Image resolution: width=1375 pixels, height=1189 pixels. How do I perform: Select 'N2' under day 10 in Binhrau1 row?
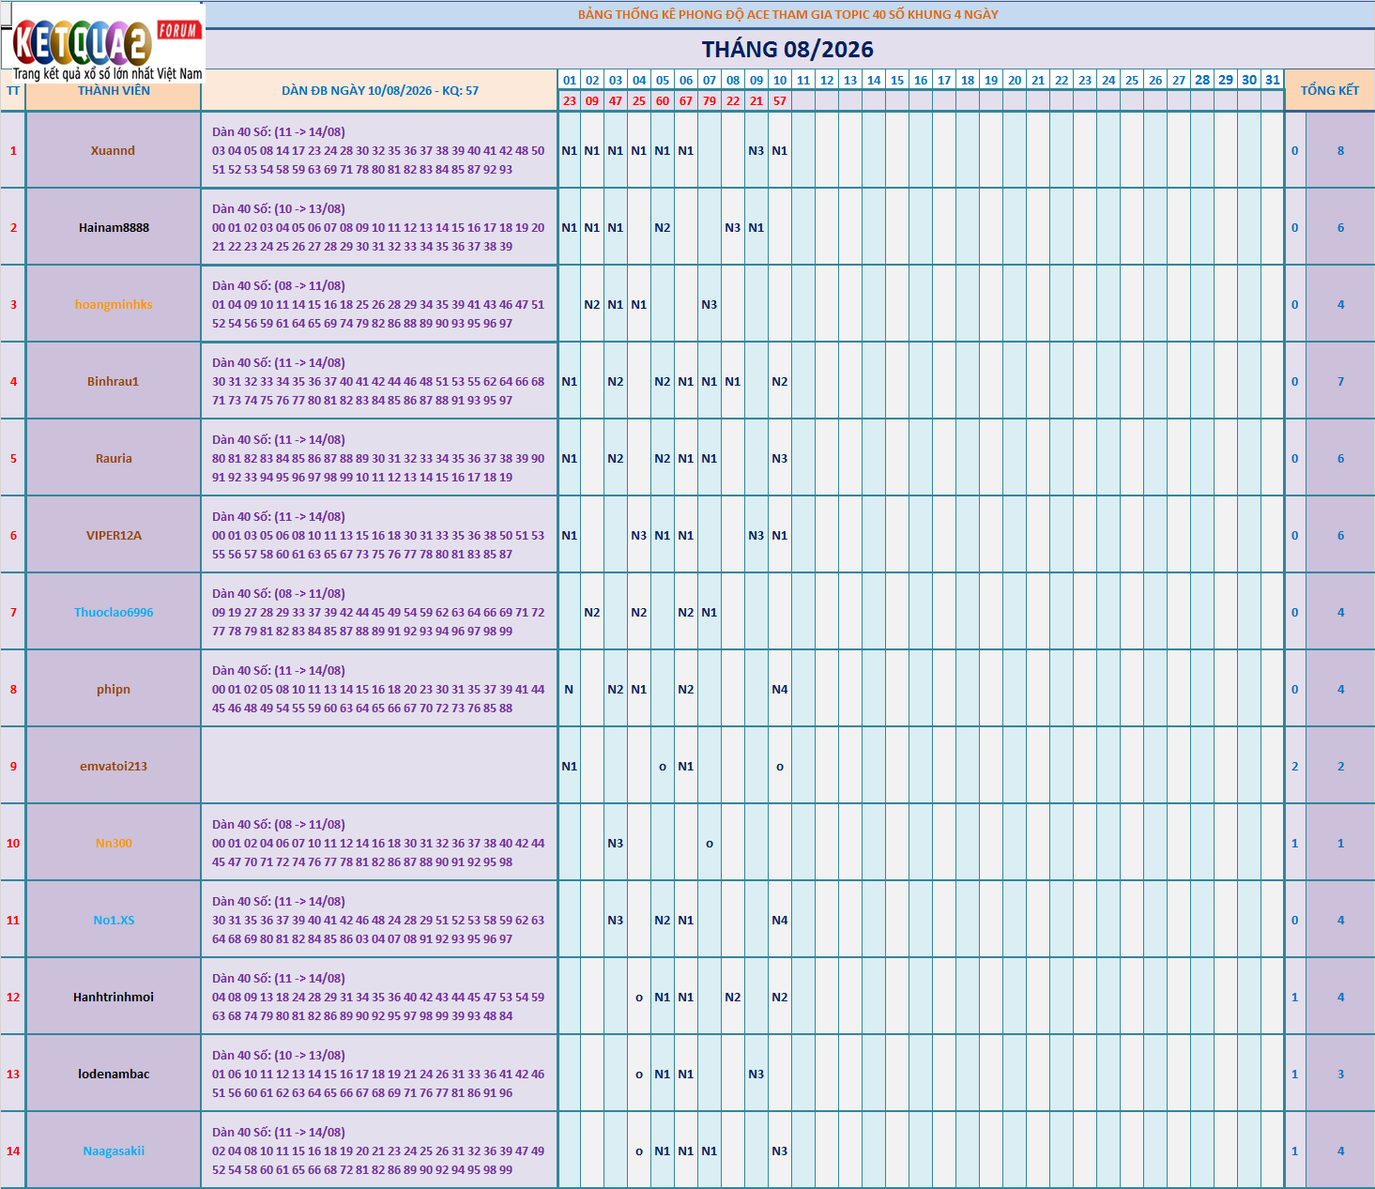[780, 382]
